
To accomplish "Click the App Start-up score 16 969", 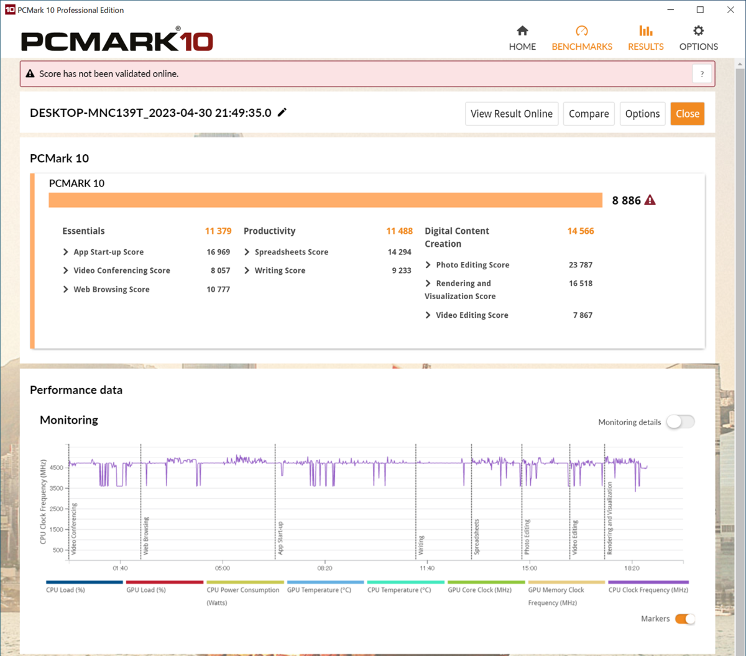I will tap(218, 252).
